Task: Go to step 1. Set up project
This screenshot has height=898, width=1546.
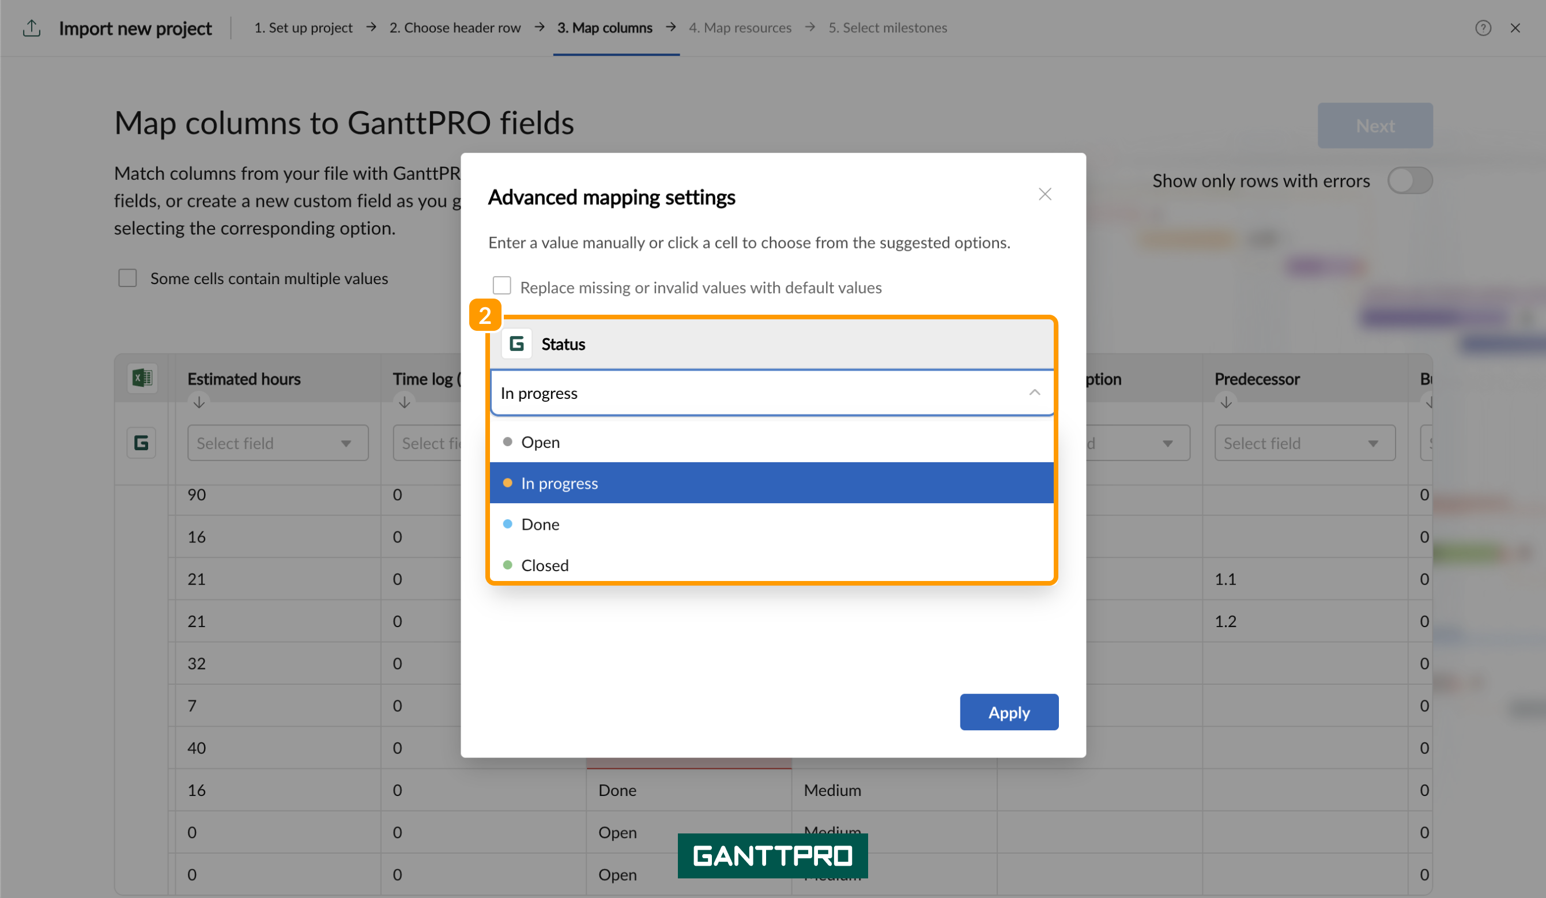Action: [x=303, y=28]
